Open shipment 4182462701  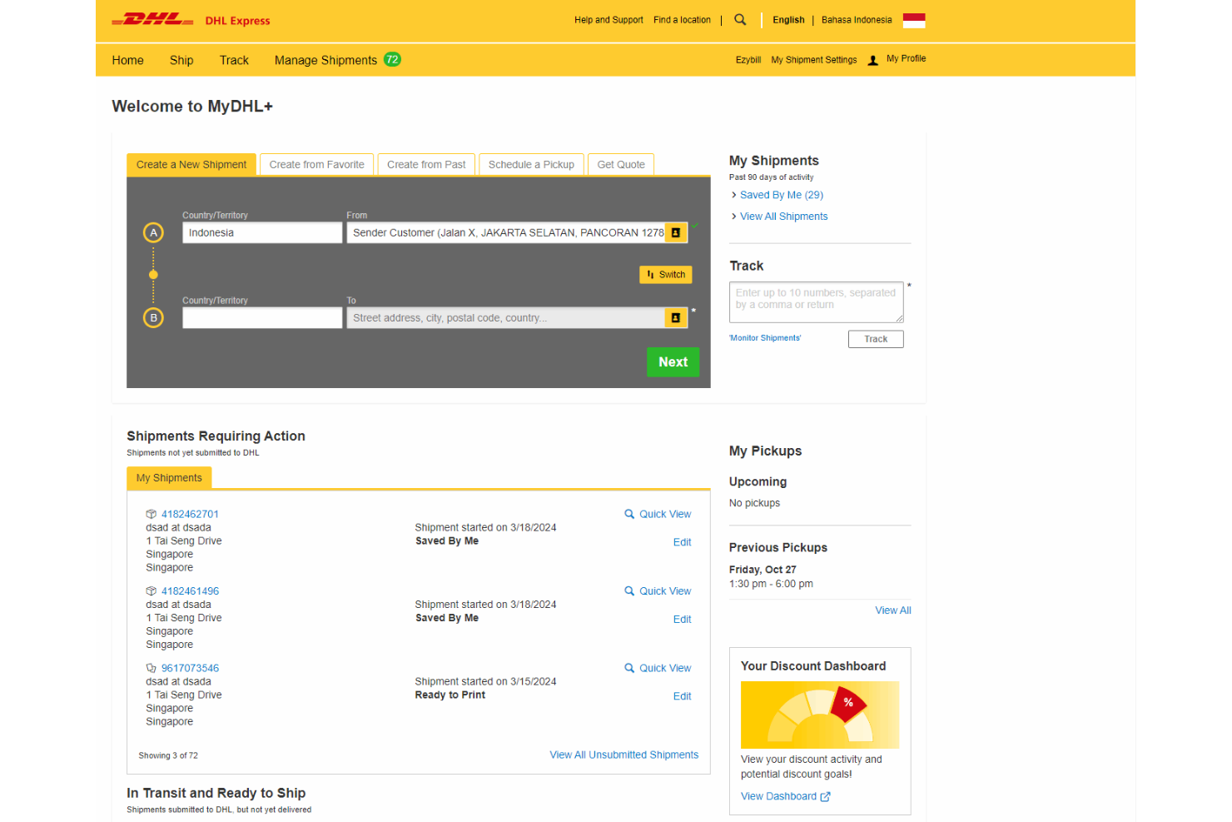click(x=190, y=515)
